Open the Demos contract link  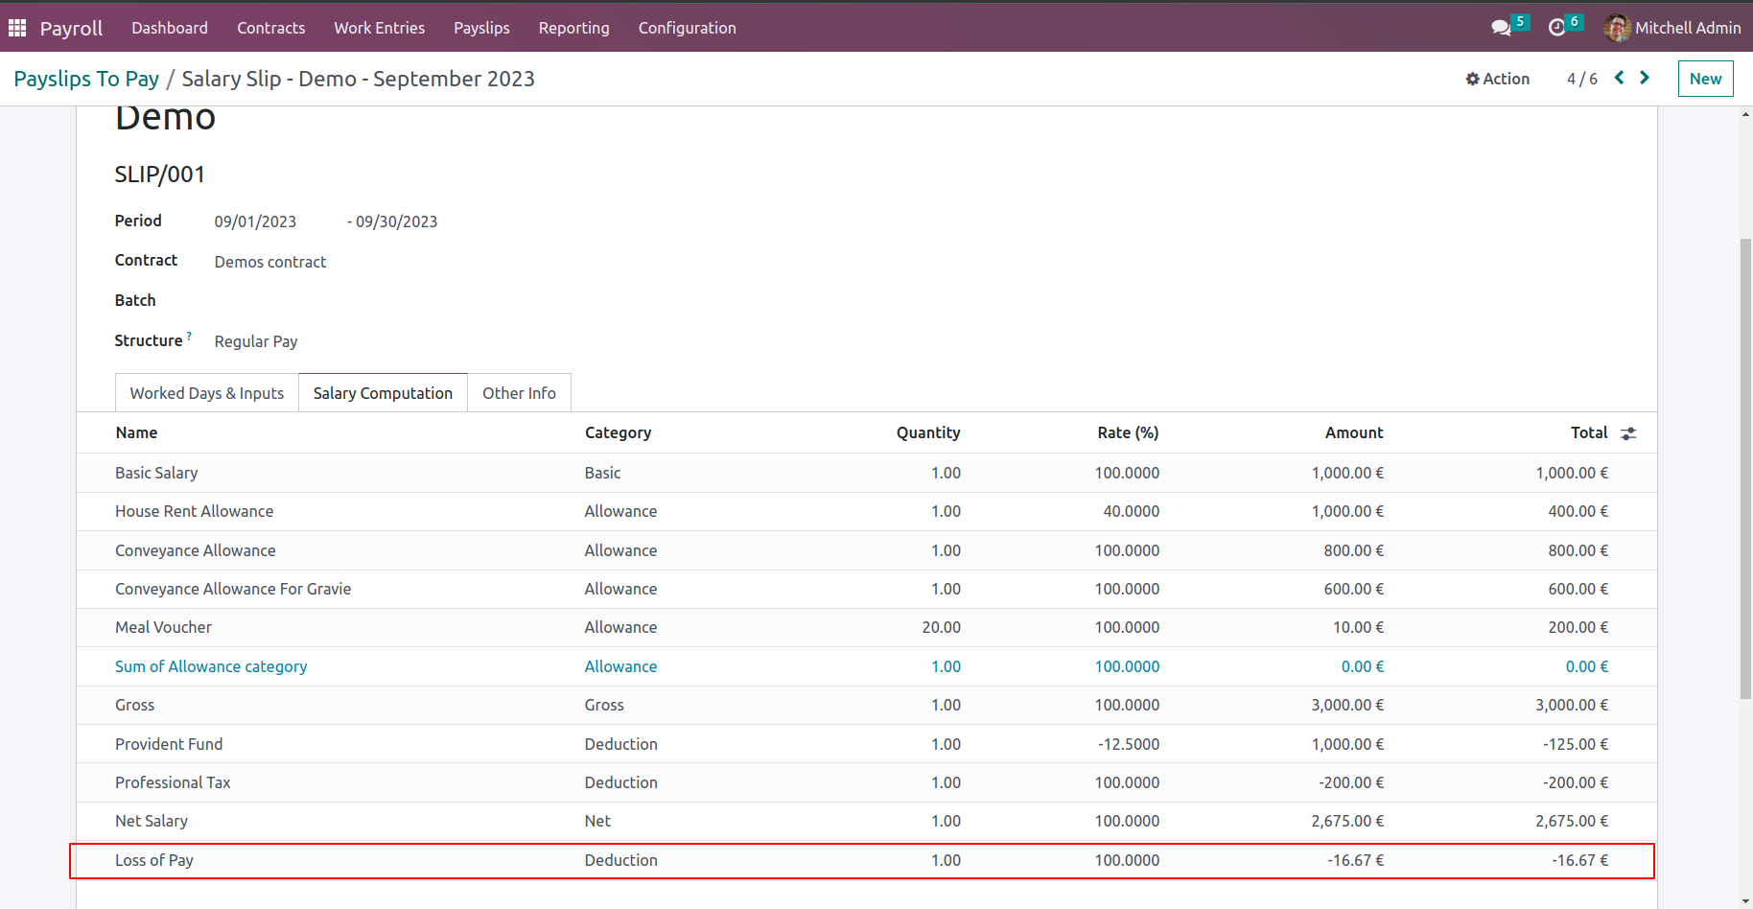coord(270,262)
